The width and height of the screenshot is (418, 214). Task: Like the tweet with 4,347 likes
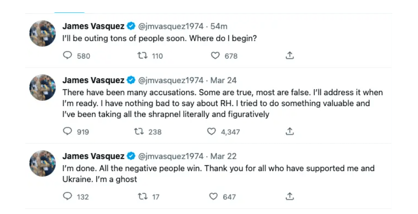(x=211, y=132)
